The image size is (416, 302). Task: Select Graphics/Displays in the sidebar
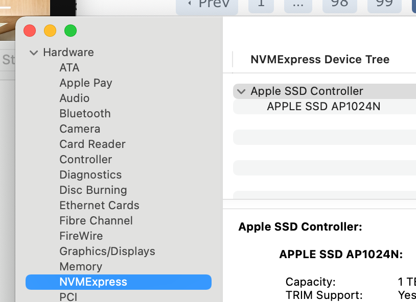coord(107,251)
